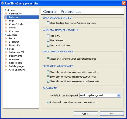
Task: Enable Start RealTimeQuery when Windows starts up
Action: [48, 23]
